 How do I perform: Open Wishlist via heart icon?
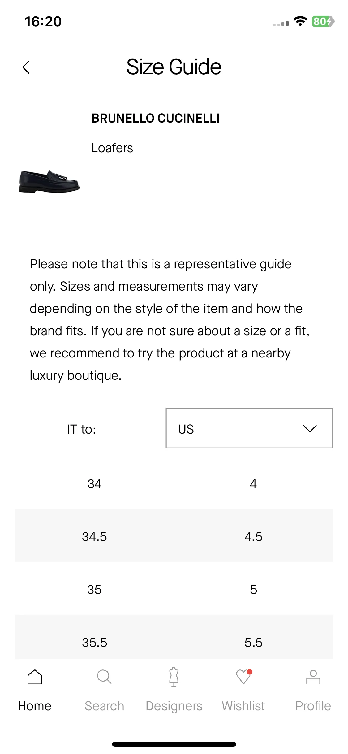(244, 677)
